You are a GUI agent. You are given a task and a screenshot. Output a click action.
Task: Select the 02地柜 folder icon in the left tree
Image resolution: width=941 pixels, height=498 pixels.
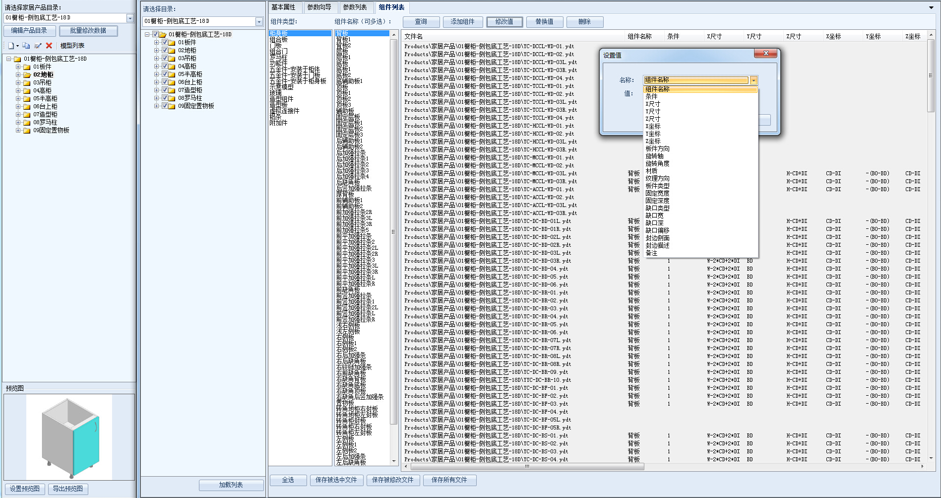pyautogui.click(x=27, y=75)
